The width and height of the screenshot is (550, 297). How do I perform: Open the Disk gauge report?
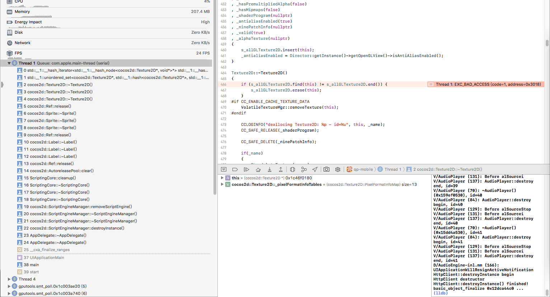tap(108, 33)
